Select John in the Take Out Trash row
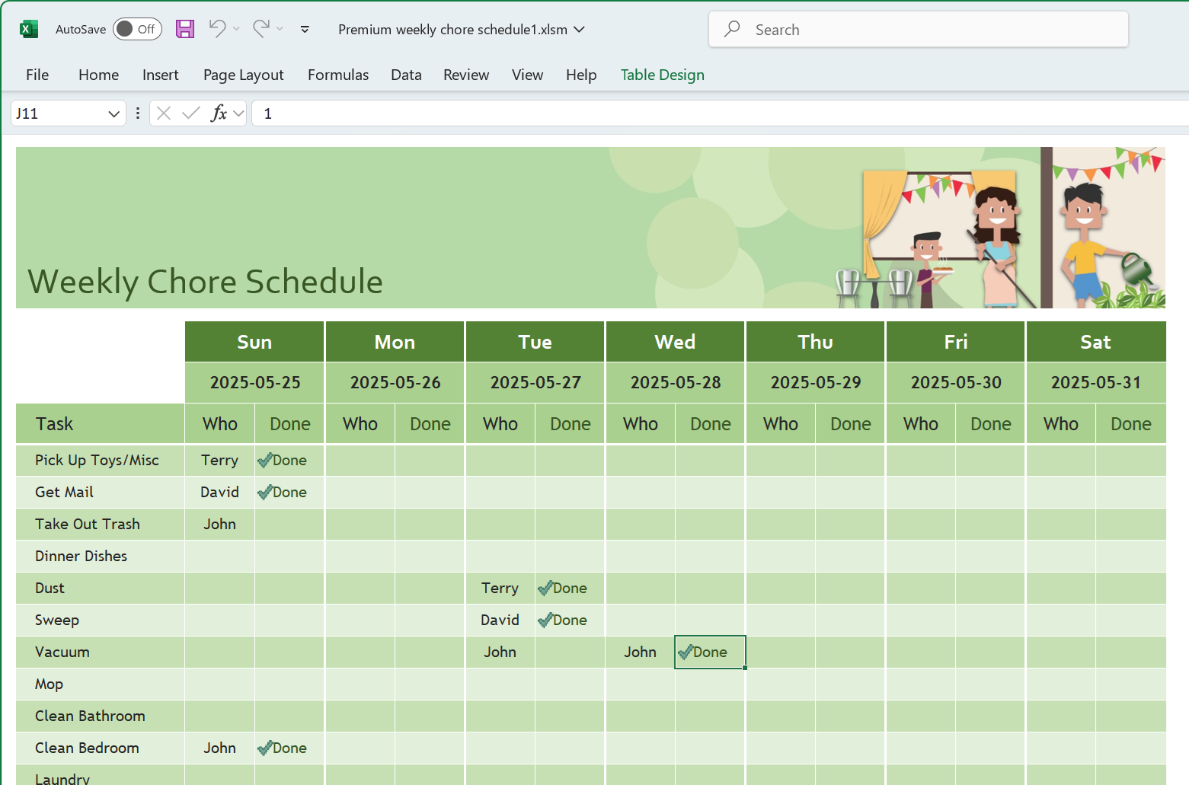The image size is (1189, 785). click(219, 524)
